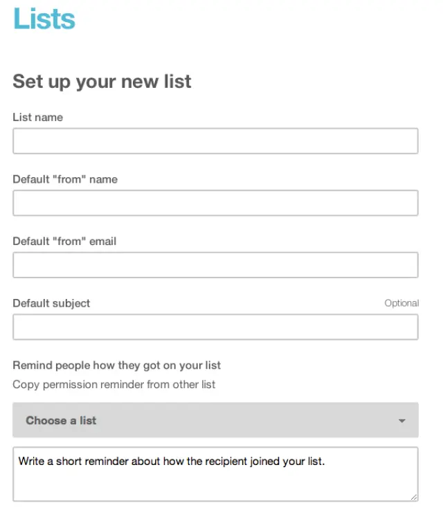This screenshot has width=443, height=510.
Task: Click the List name input field
Action: [x=215, y=141]
